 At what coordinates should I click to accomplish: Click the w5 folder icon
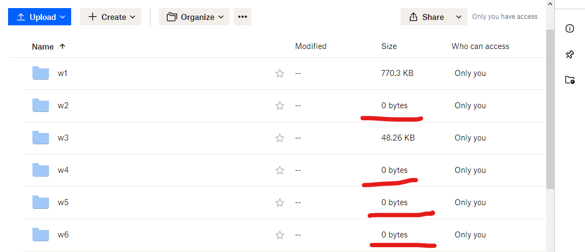click(41, 202)
